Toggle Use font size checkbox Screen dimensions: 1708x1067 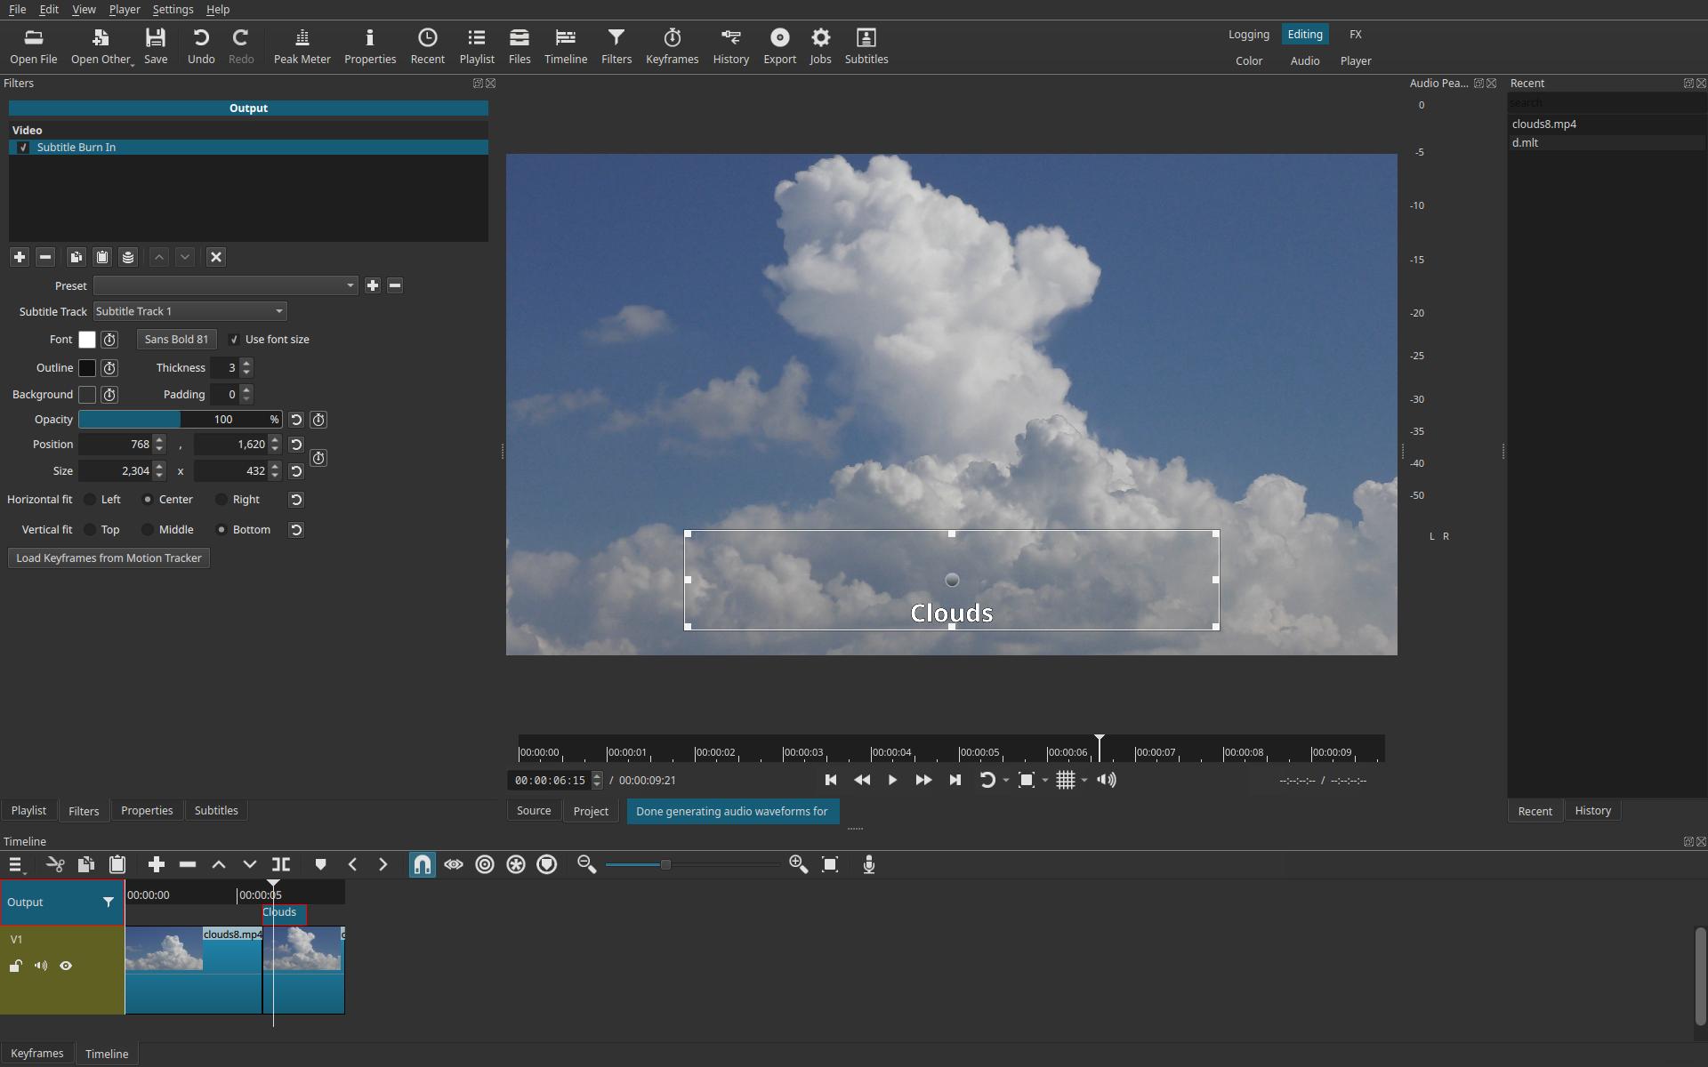tap(234, 340)
